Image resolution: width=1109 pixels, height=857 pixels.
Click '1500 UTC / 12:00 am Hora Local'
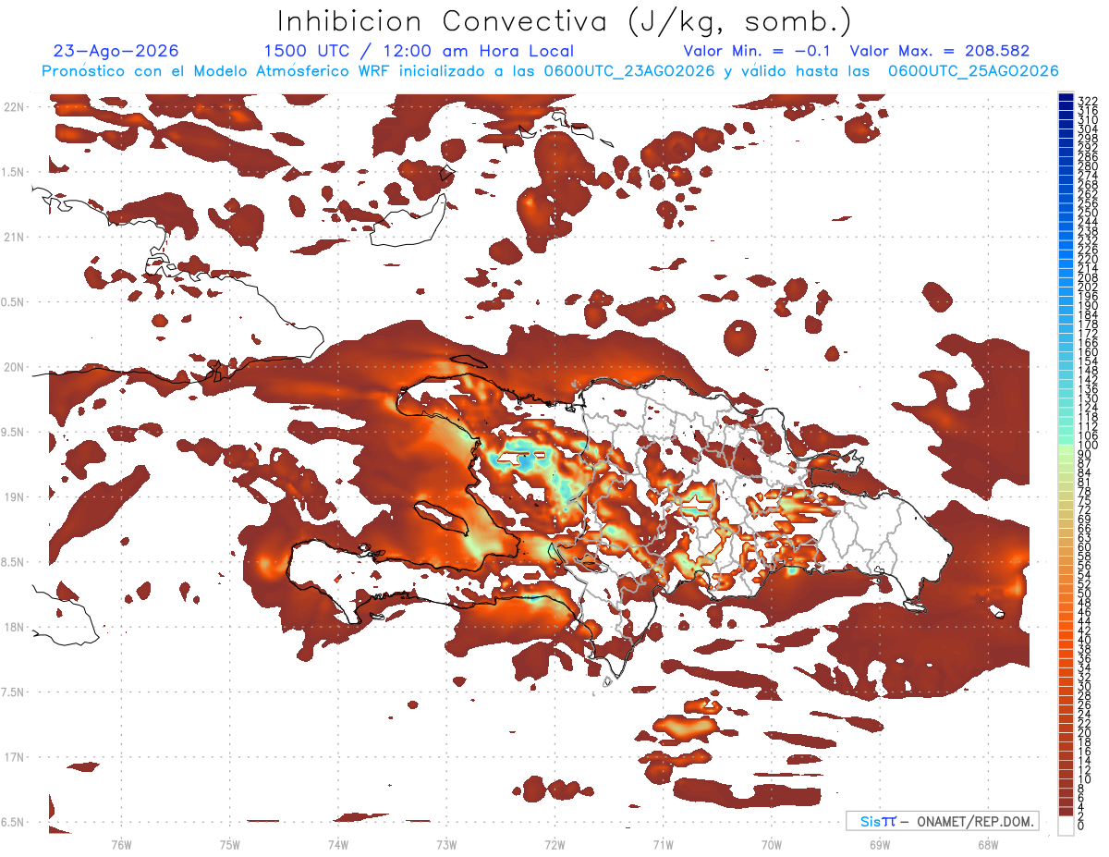point(419,52)
